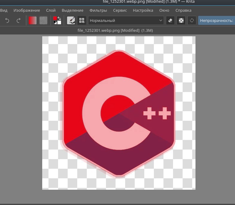This screenshot has height=205, width=235.
Task: Open the red gradient fill preset
Action: tap(33, 20)
